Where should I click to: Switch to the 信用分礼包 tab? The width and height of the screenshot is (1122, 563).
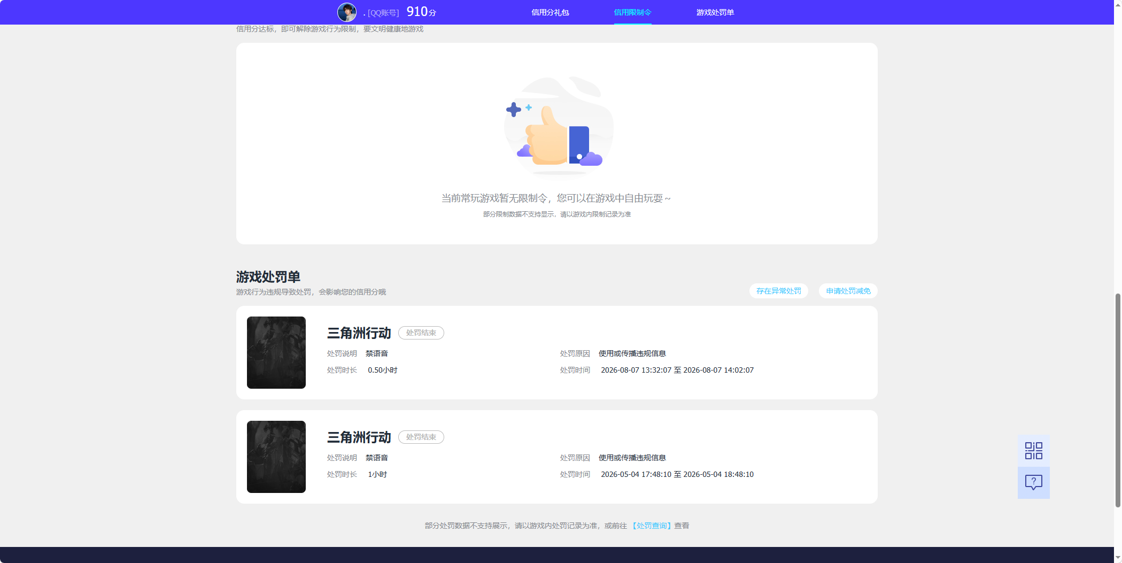click(x=550, y=12)
